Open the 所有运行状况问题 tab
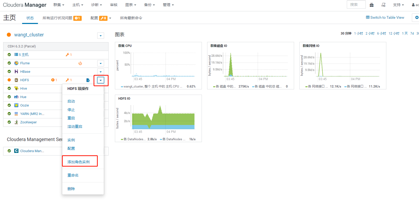419x203 pixels. click(62, 18)
